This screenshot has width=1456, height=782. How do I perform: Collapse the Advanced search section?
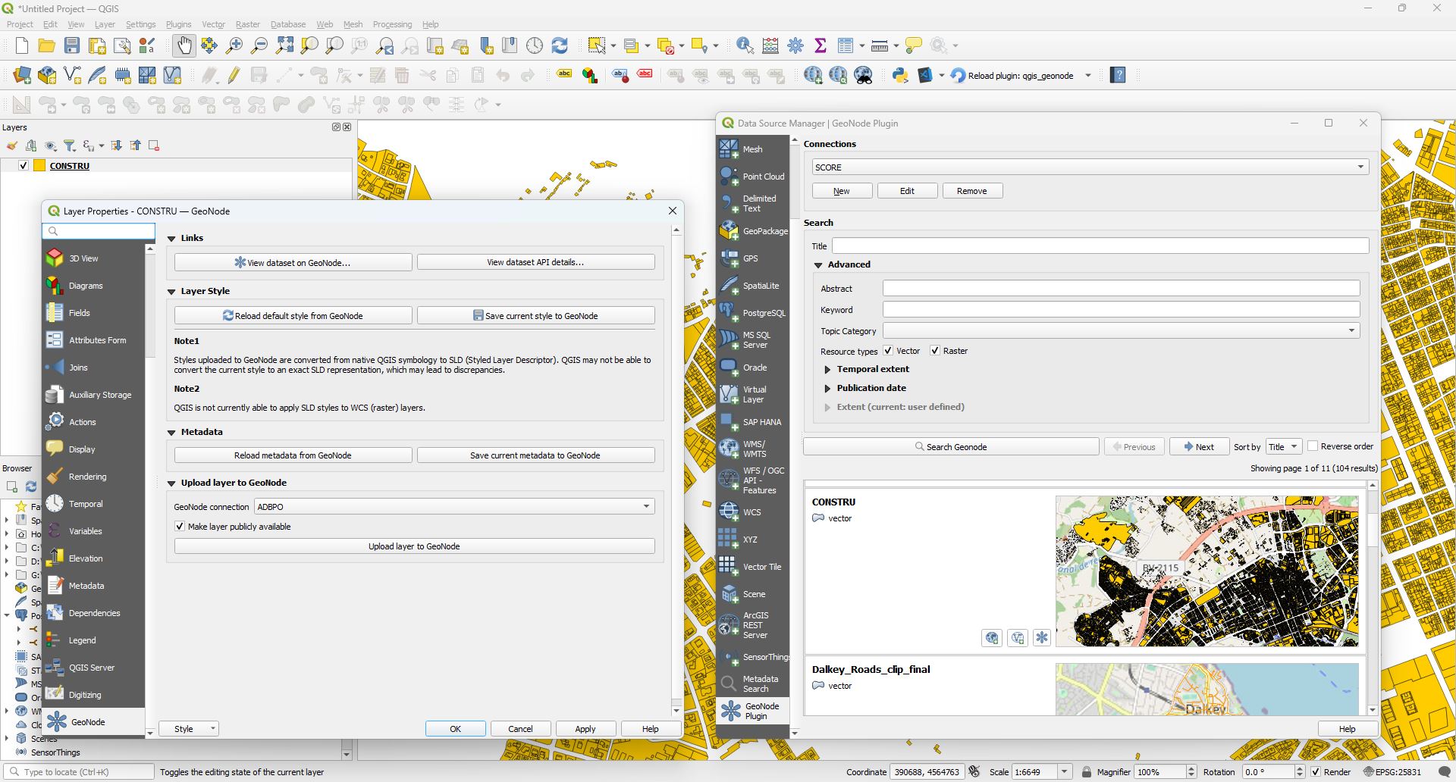point(818,265)
